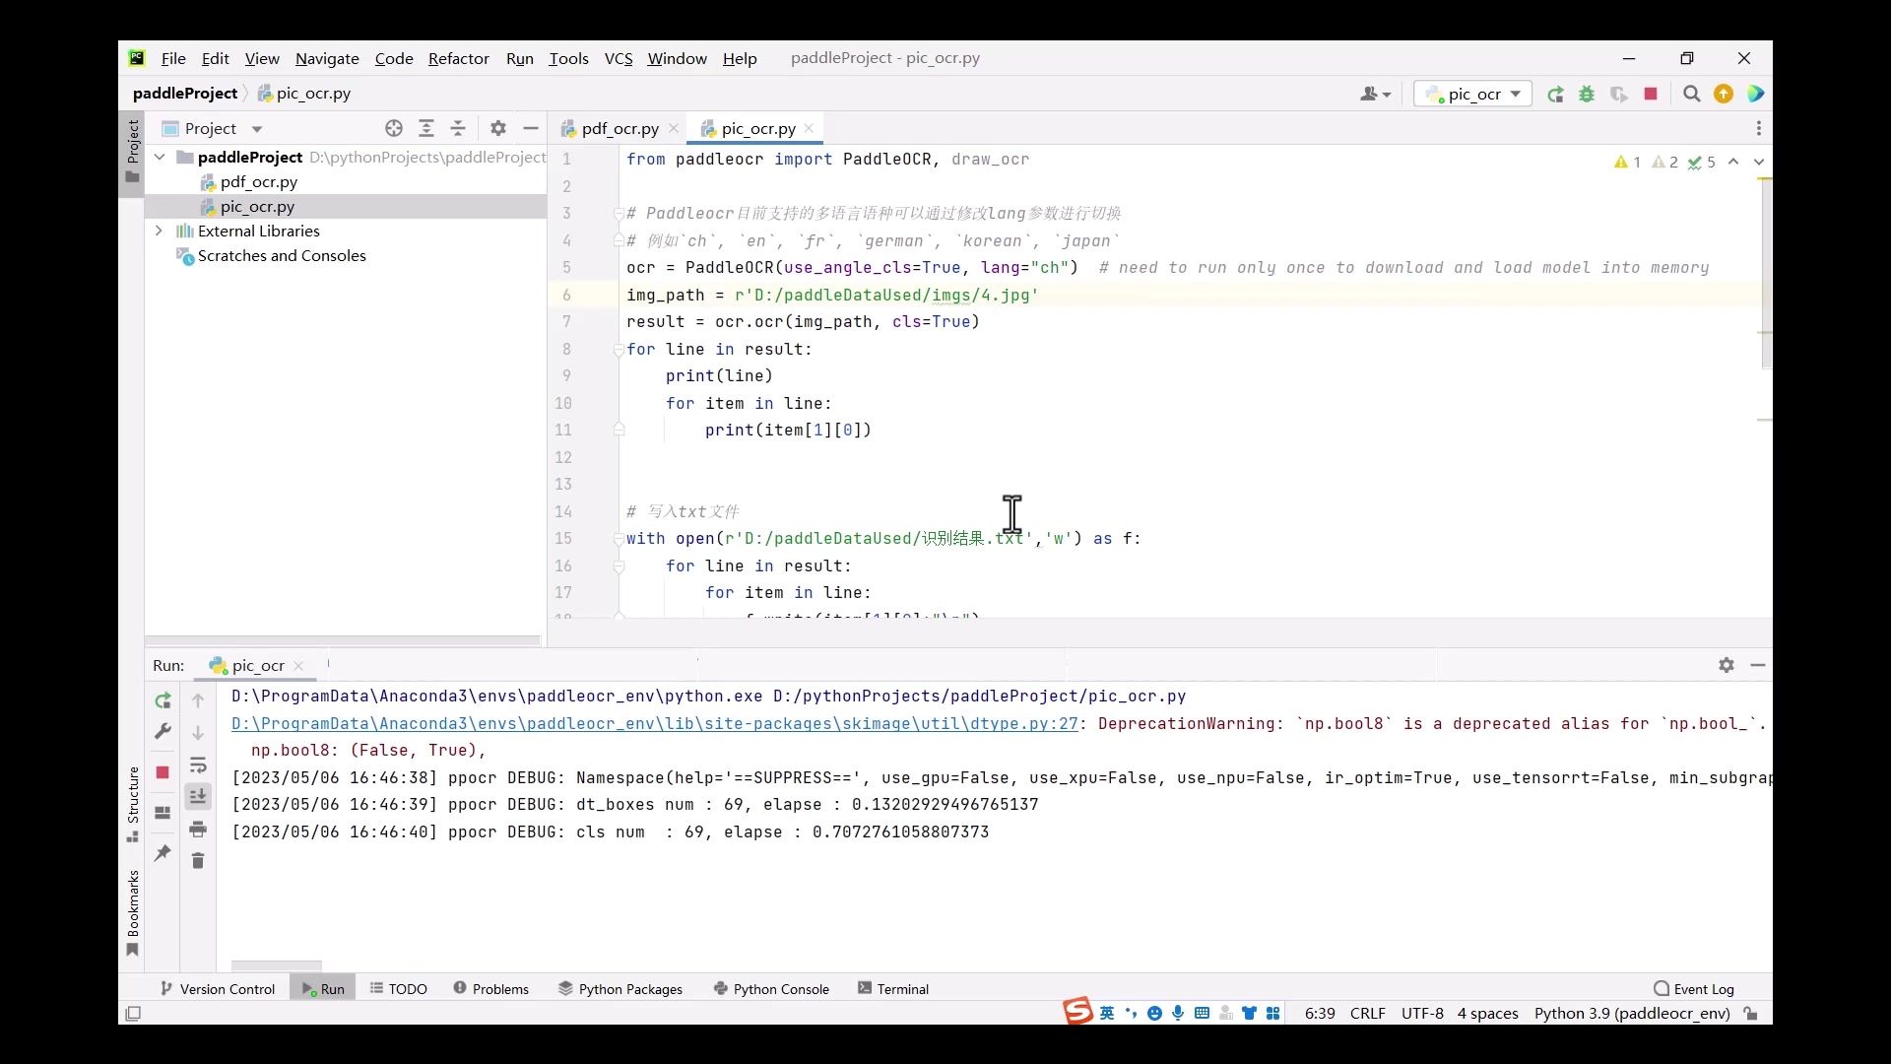This screenshot has width=1891, height=1064.
Task: Expand External Libraries node
Action: coord(160,232)
